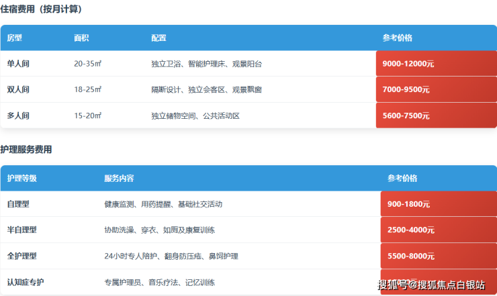Select the 全护理型 care level cell
The image size is (497, 296).
point(21,256)
